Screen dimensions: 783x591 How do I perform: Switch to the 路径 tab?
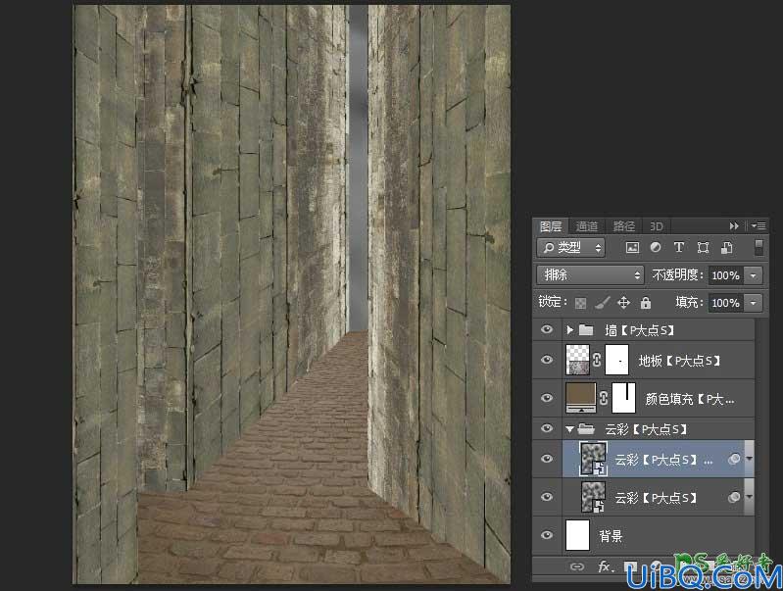[623, 226]
